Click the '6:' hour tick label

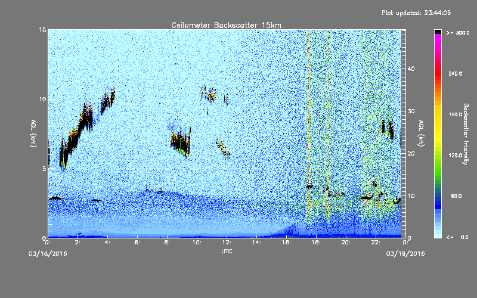(138, 243)
